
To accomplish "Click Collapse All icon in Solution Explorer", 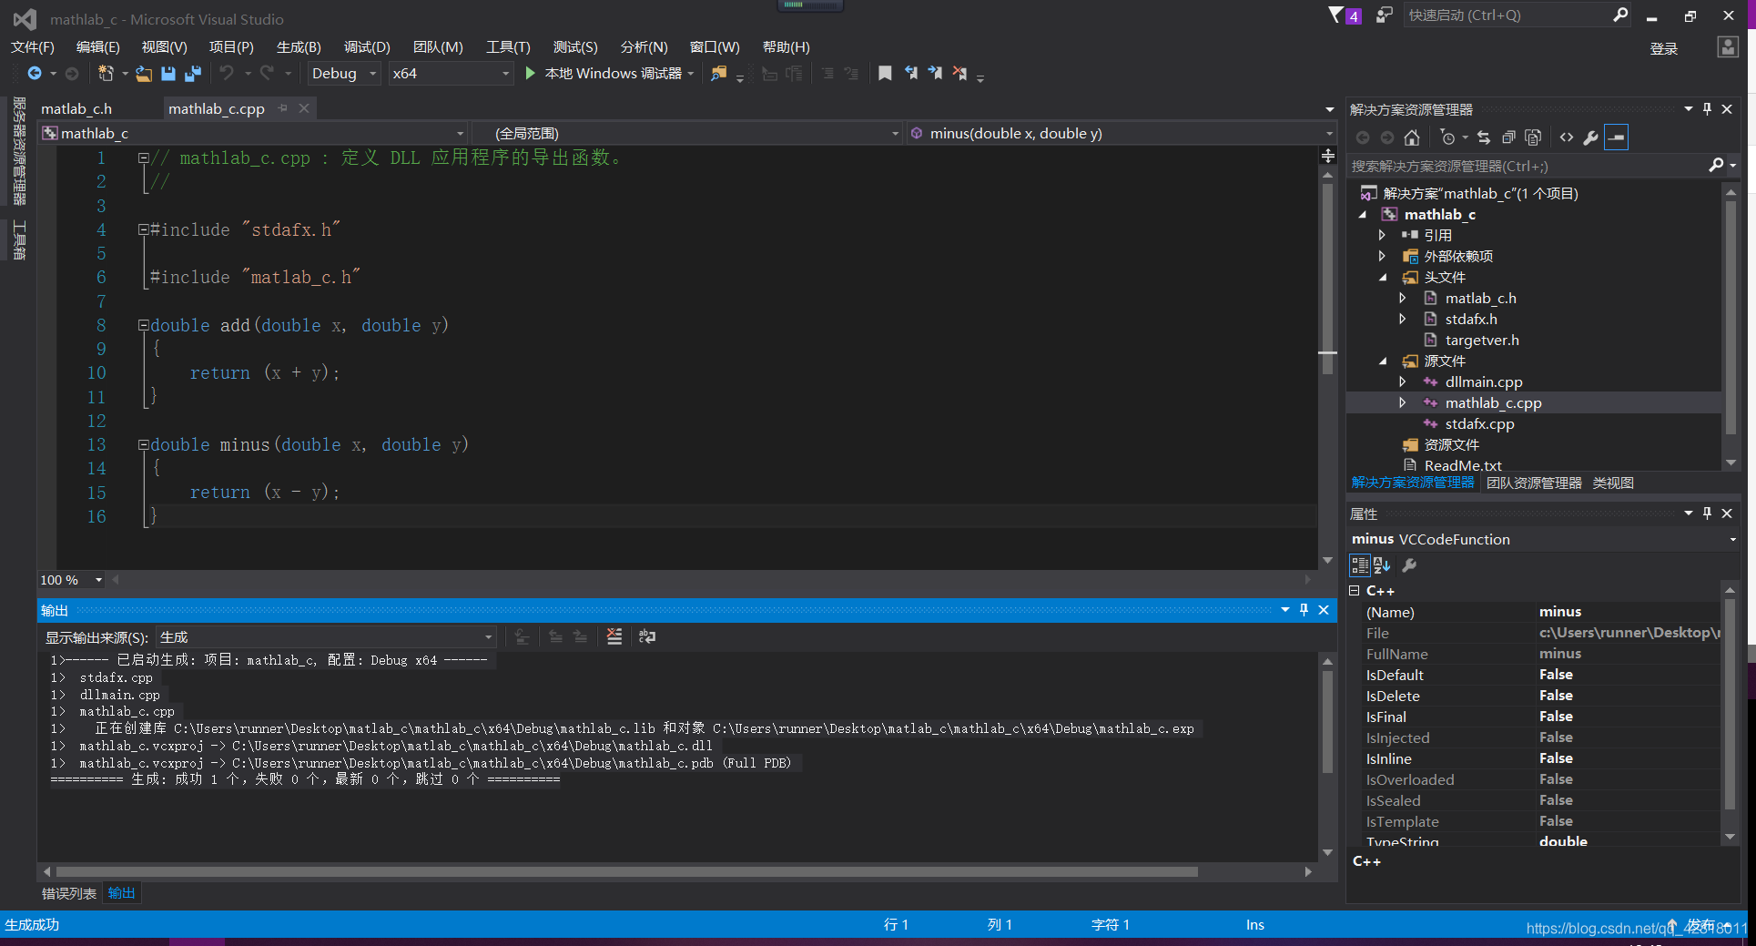I will [x=1508, y=137].
